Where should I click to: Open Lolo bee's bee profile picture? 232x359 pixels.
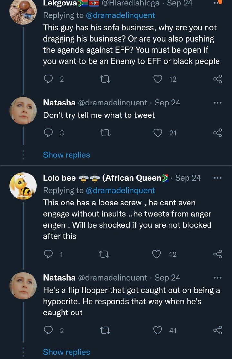pos(23,186)
